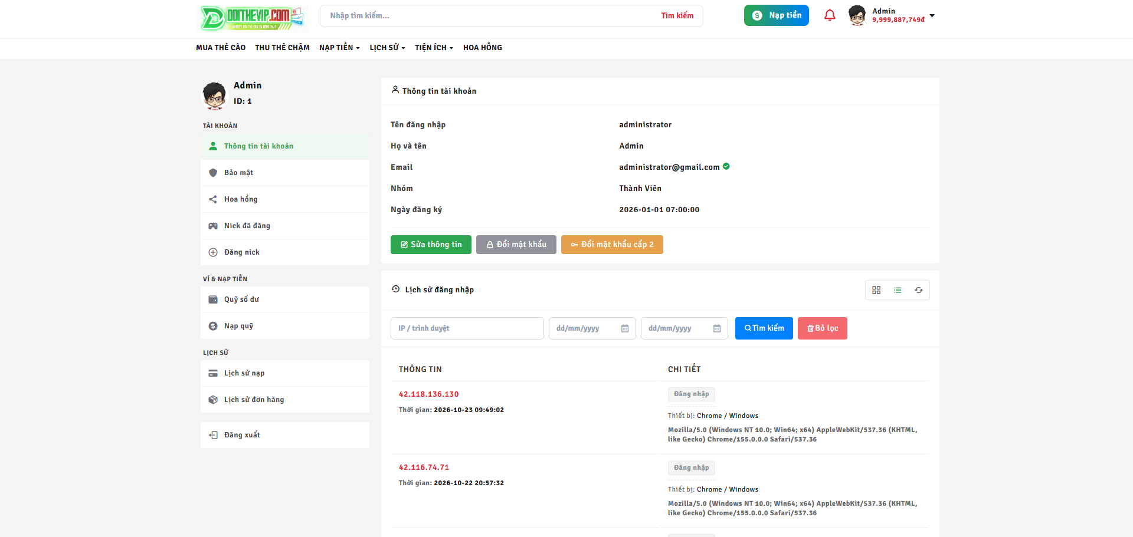
Task: Click the green Nạp tiền button
Action: 776,15
